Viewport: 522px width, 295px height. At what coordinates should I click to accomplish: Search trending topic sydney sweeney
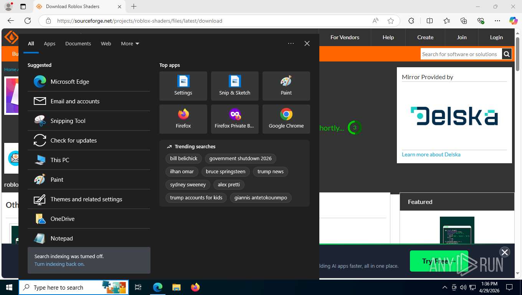click(188, 184)
